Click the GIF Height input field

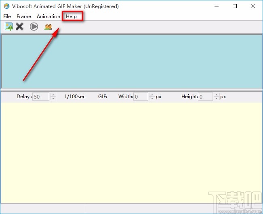[206, 97]
